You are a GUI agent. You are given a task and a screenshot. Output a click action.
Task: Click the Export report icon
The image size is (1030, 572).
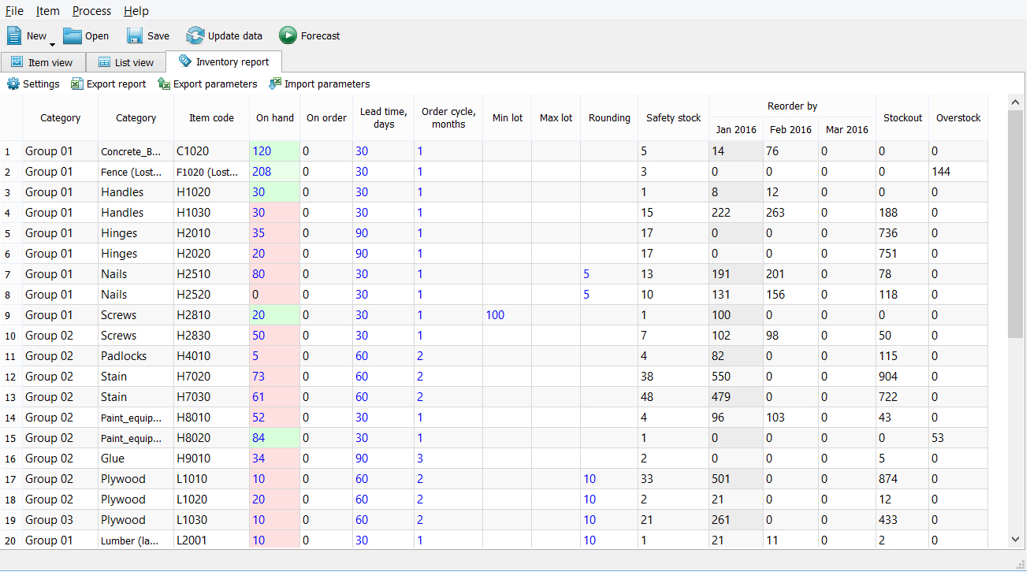click(x=76, y=84)
